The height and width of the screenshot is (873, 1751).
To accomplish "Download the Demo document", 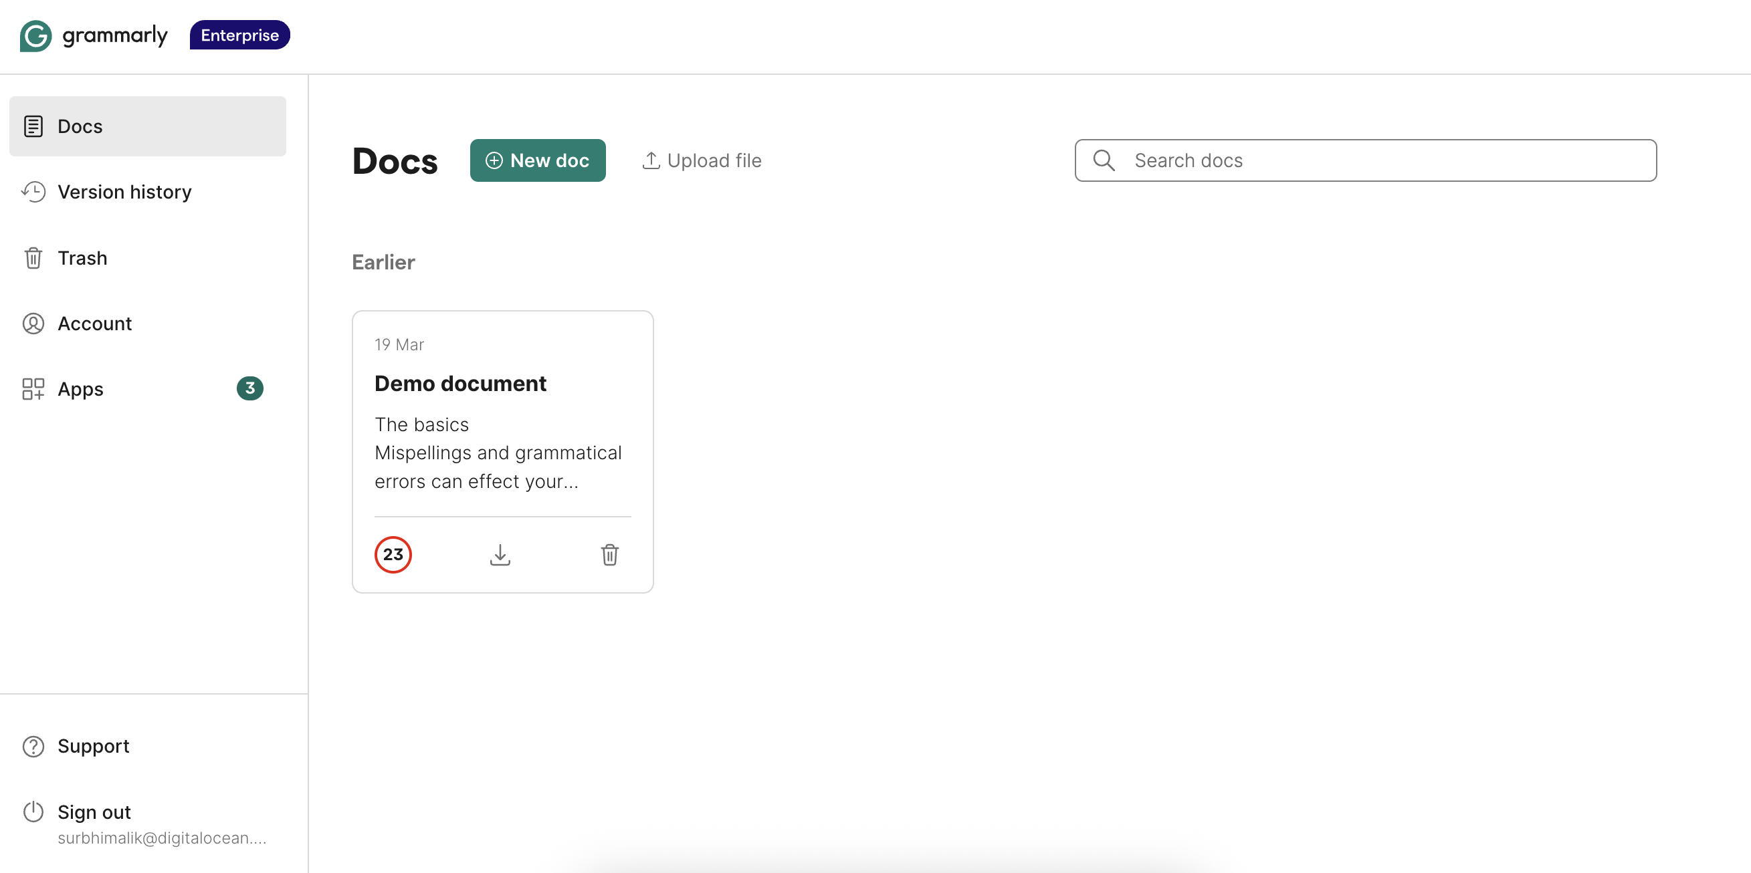I will [x=500, y=554].
